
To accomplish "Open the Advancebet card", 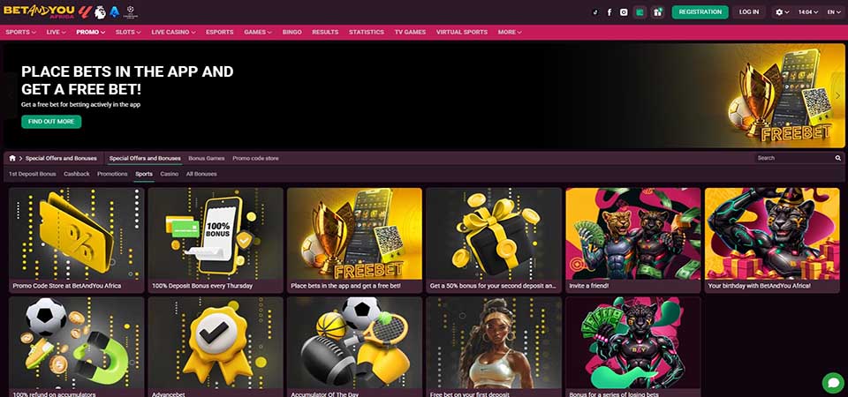I will (216, 347).
